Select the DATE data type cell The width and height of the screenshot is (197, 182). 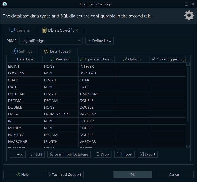[25, 87]
